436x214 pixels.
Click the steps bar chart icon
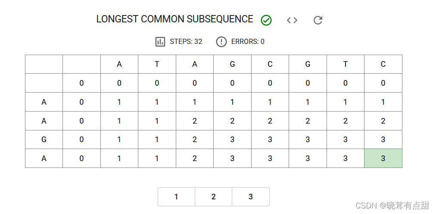pos(160,42)
